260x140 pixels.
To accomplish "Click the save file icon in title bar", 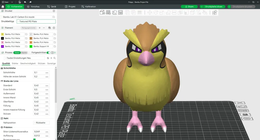I will click(20, 2).
